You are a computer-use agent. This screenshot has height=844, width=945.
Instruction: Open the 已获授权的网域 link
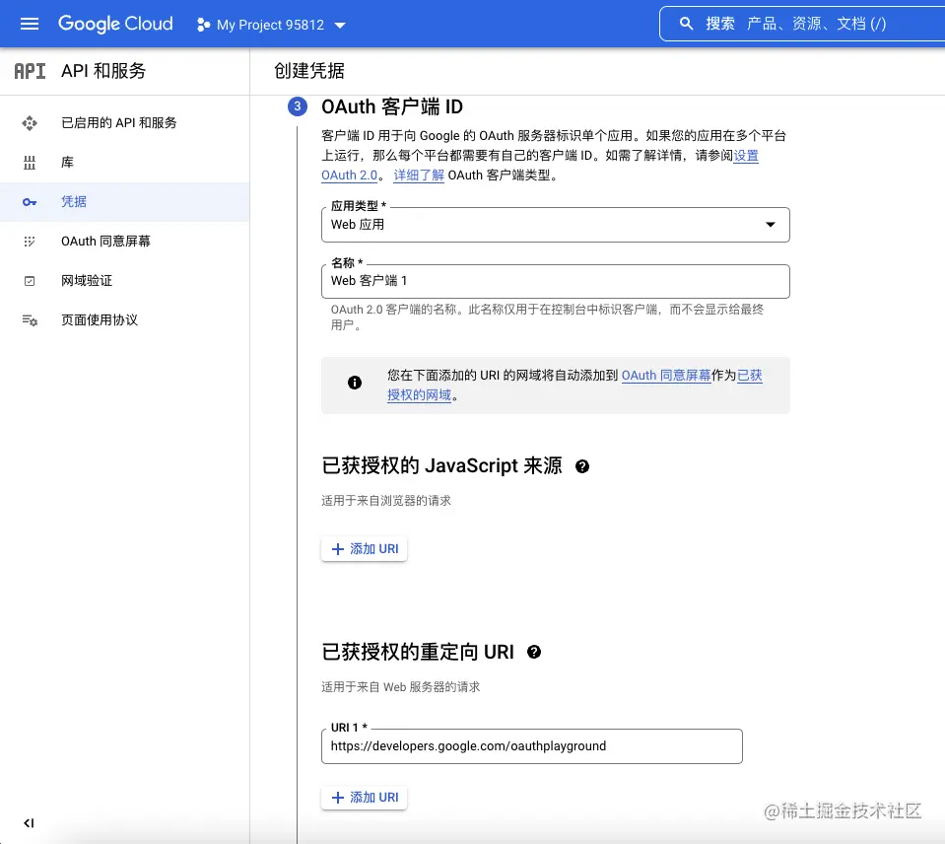pyautogui.click(x=419, y=394)
